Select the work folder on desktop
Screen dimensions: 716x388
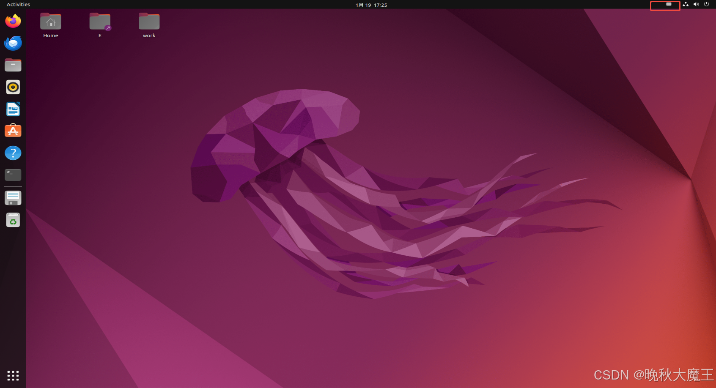tap(149, 25)
